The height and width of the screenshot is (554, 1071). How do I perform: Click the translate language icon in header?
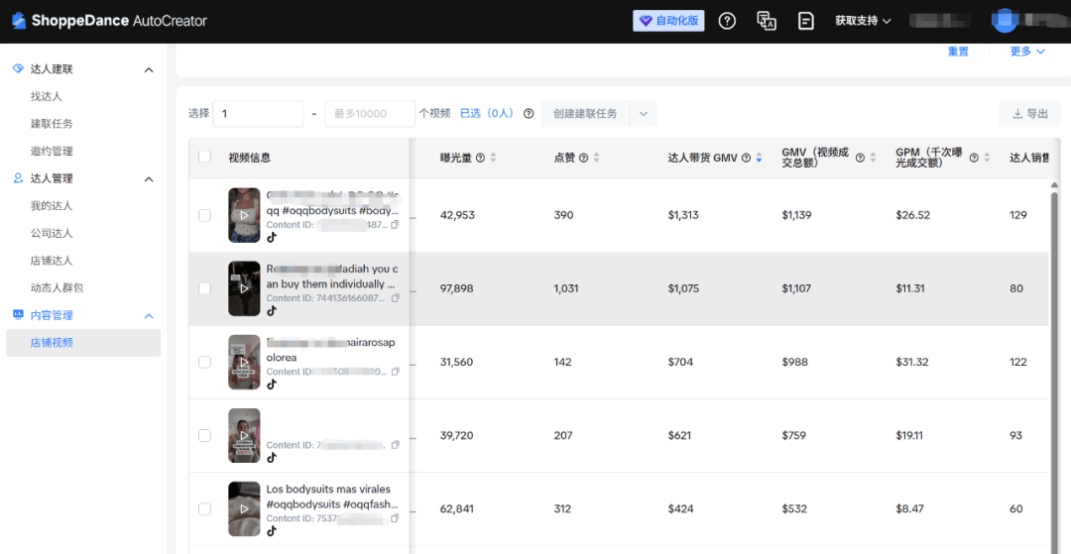point(767,21)
